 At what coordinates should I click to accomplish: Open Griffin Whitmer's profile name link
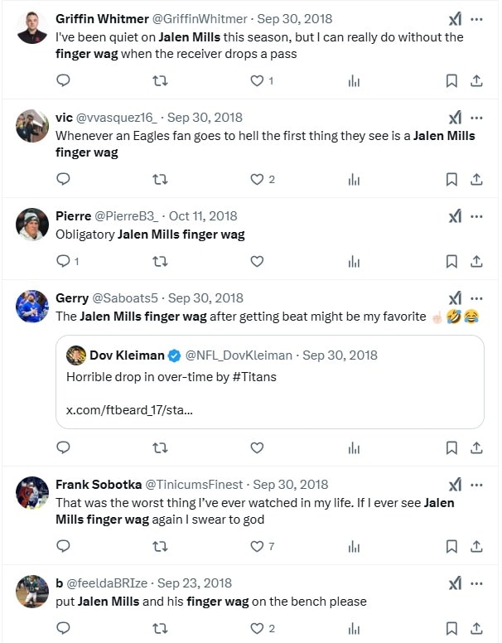[x=102, y=18]
